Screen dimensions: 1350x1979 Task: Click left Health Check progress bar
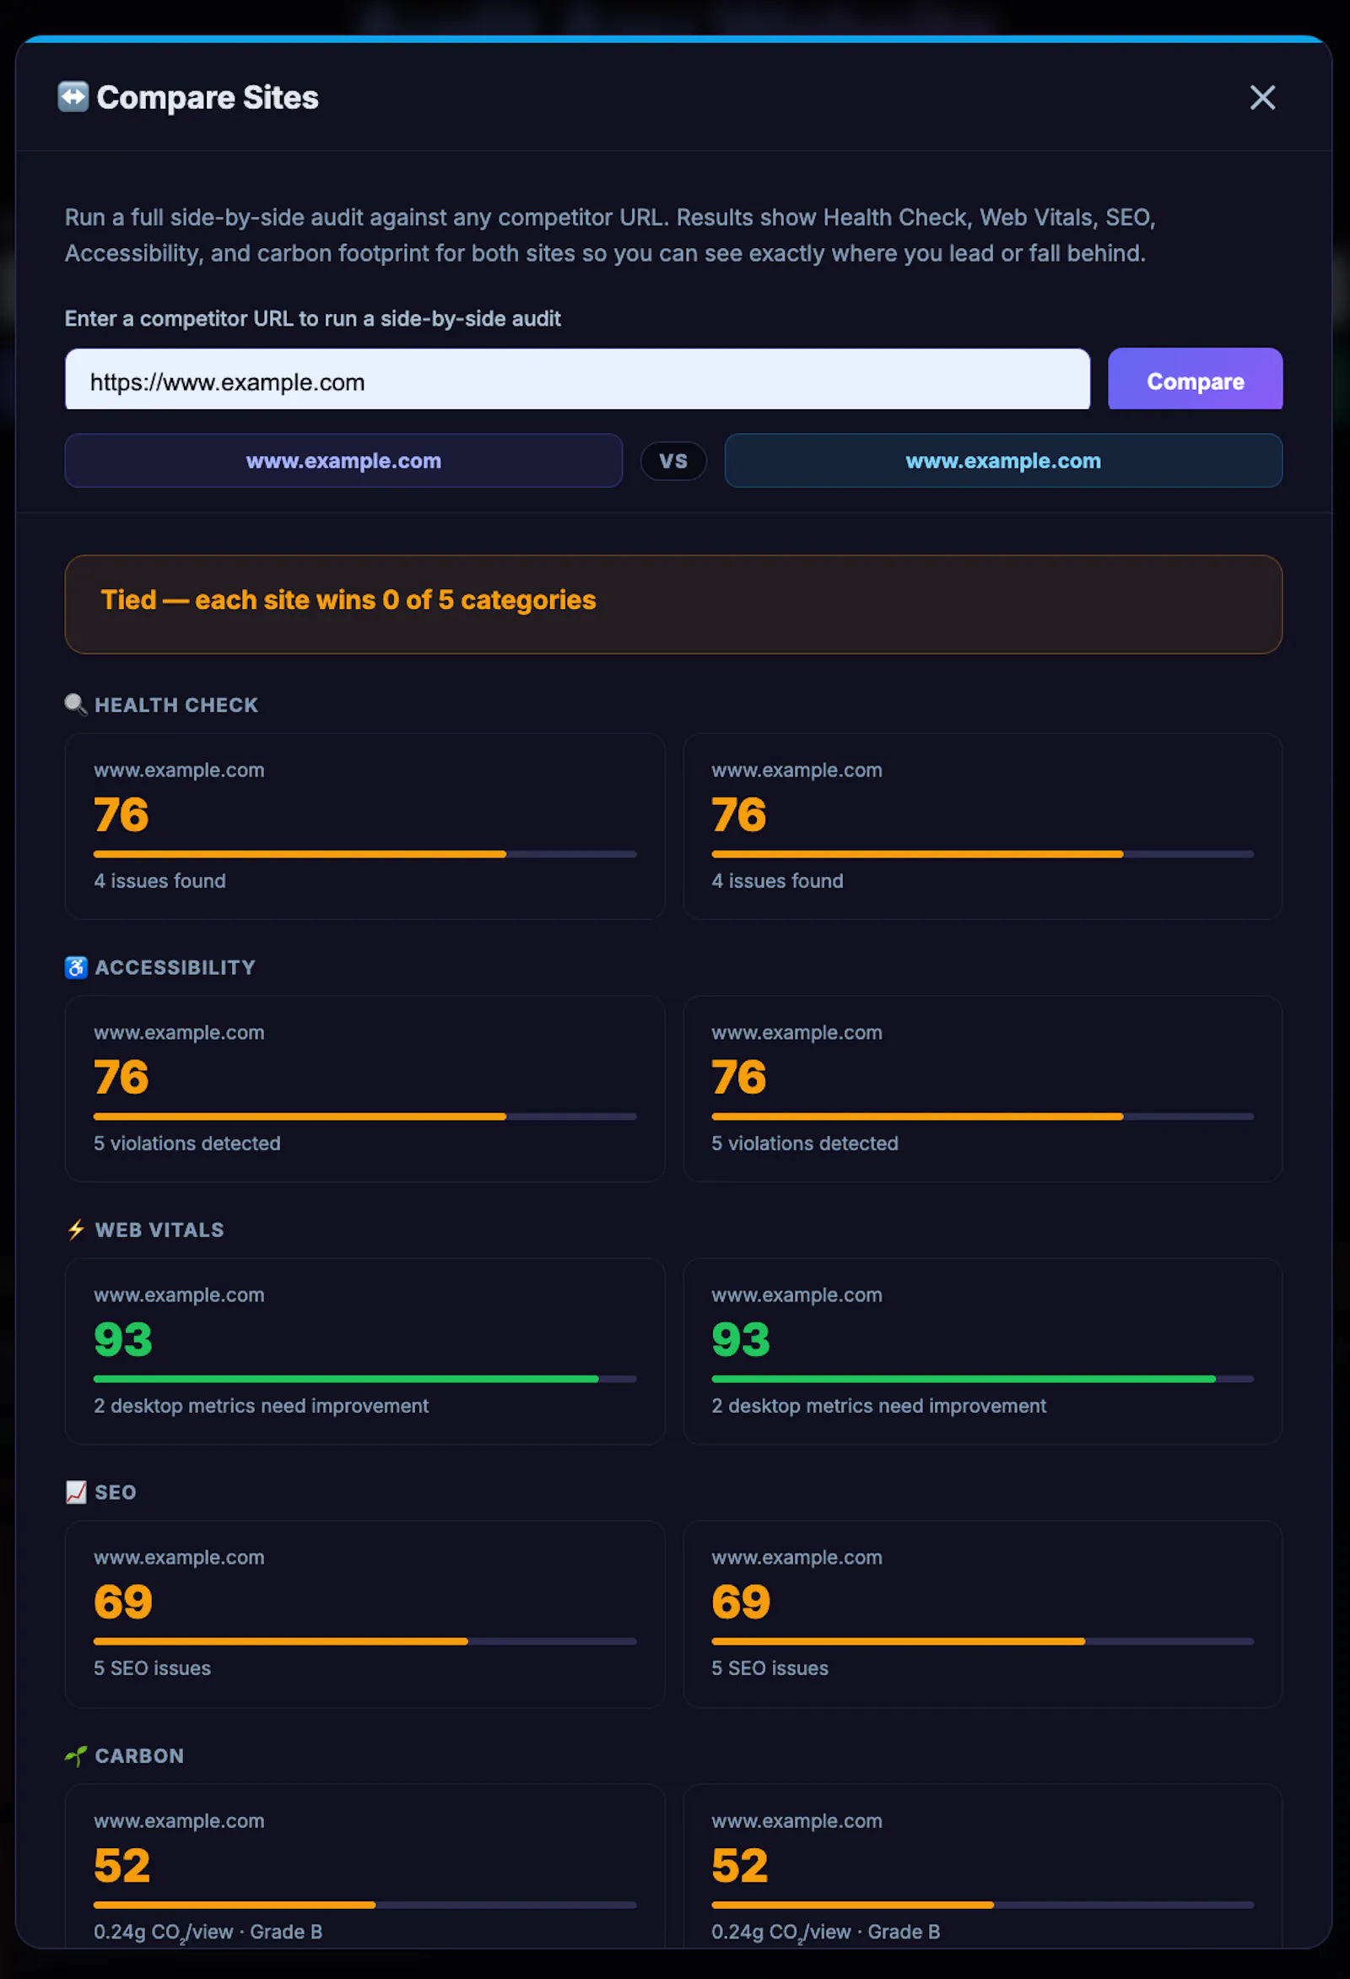[x=364, y=853]
